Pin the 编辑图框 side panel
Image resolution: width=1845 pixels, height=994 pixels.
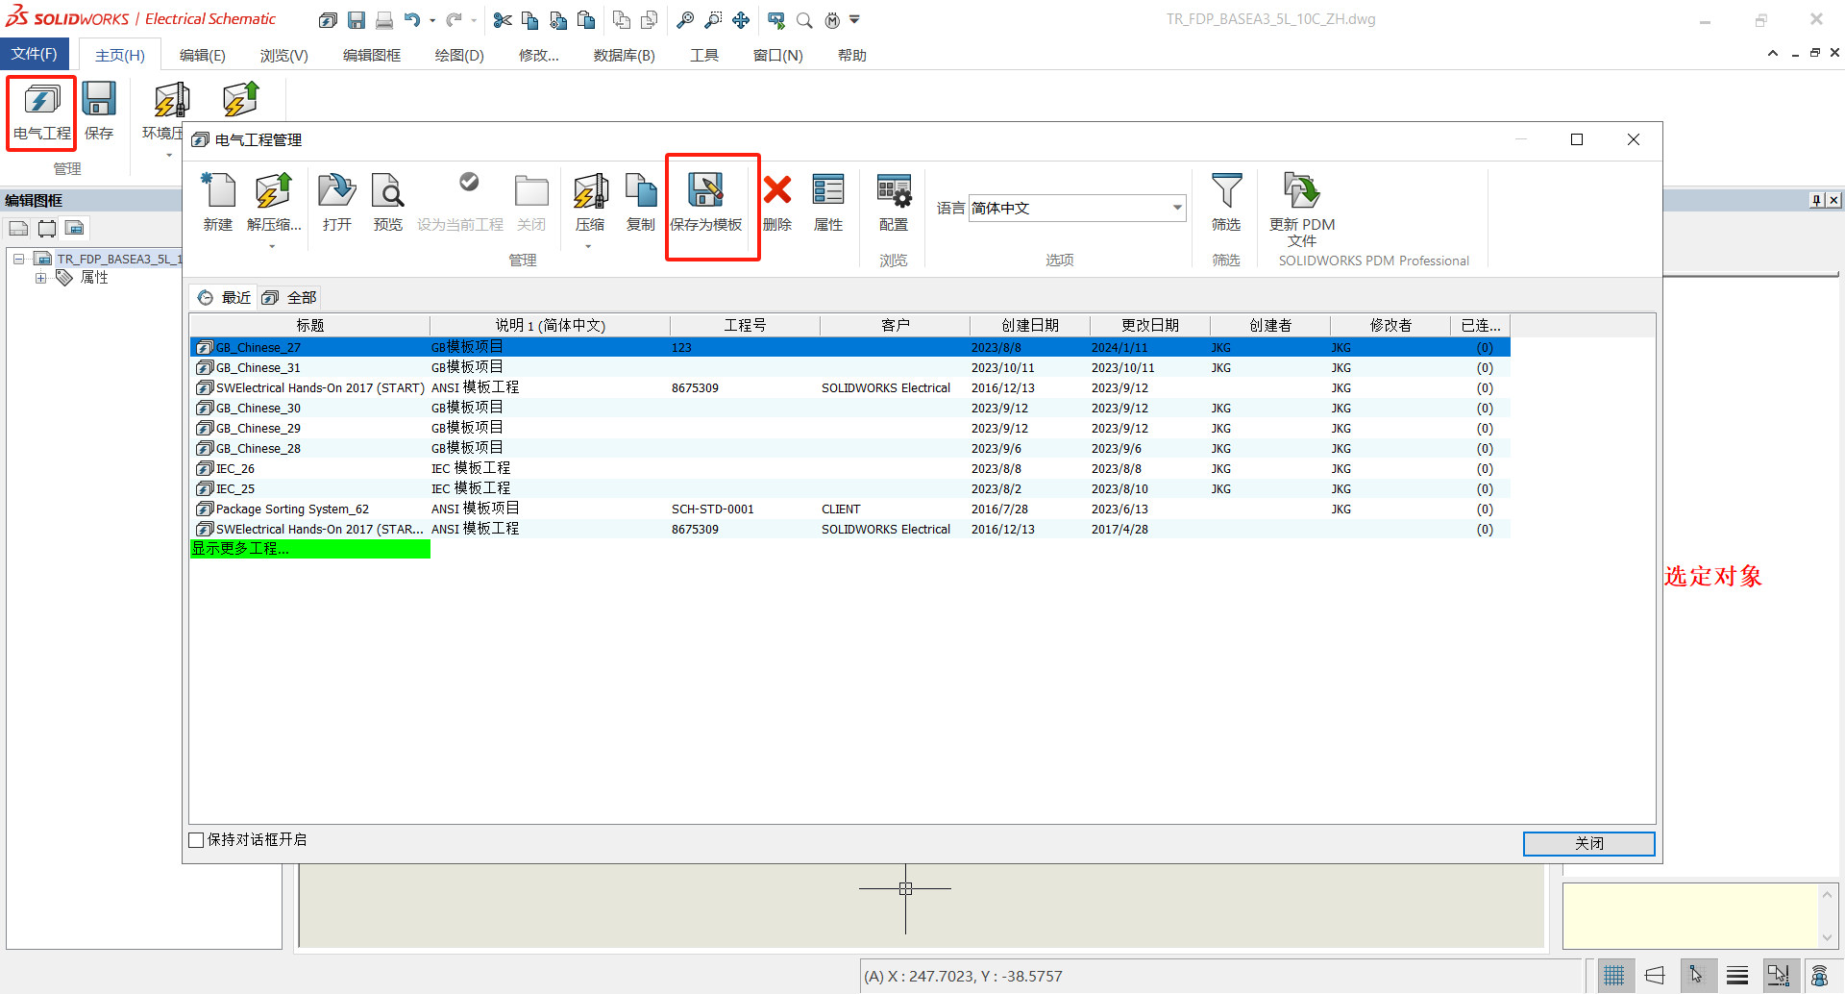(x=1816, y=200)
